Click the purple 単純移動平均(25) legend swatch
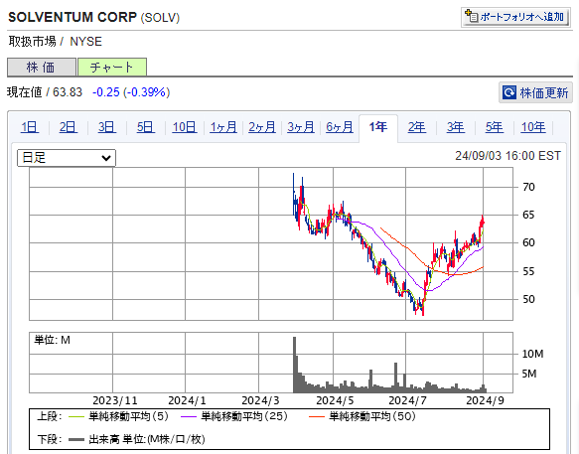The image size is (579, 454). (189, 417)
